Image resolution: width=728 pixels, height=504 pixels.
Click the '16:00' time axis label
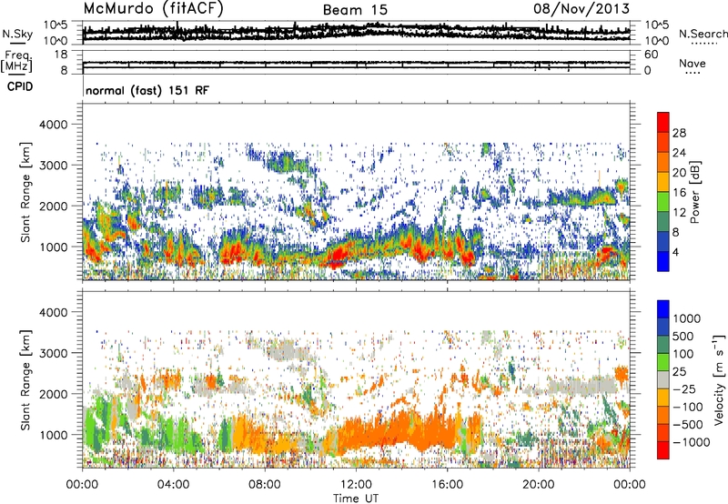[447, 485]
